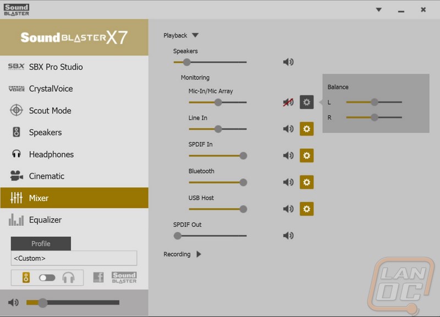Click the master volume slider
The image size is (440, 317).
pos(73,302)
